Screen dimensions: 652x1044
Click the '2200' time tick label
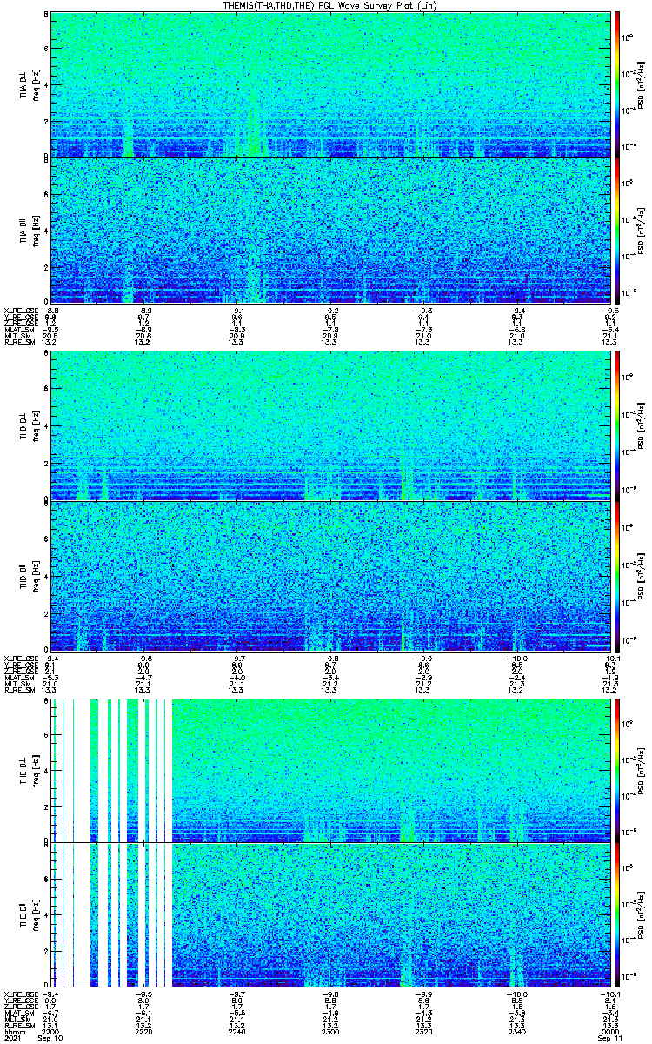(x=51, y=1031)
